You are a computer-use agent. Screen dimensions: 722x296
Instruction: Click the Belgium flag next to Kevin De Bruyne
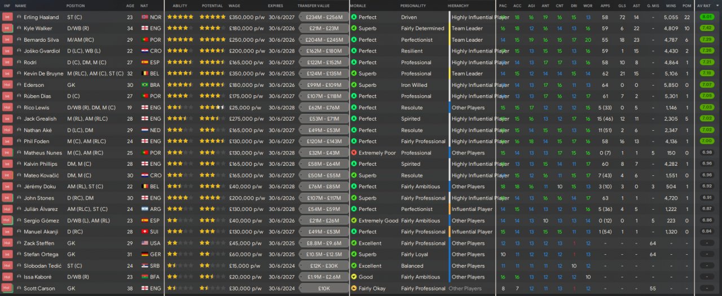(144, 73)
